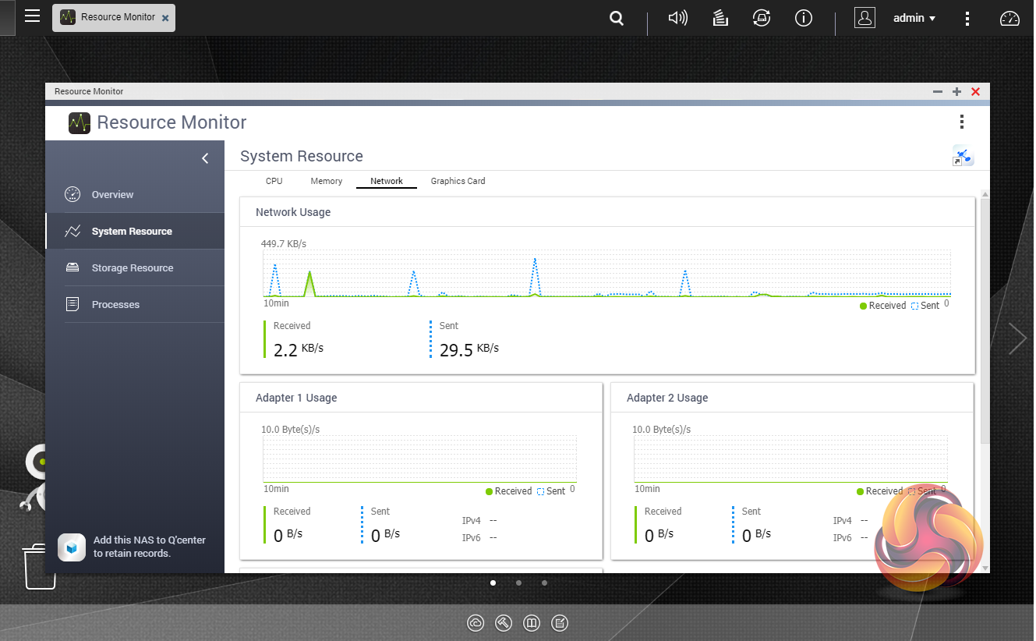Open Storage Resource section
The image size is (1036, 641).
132,268
